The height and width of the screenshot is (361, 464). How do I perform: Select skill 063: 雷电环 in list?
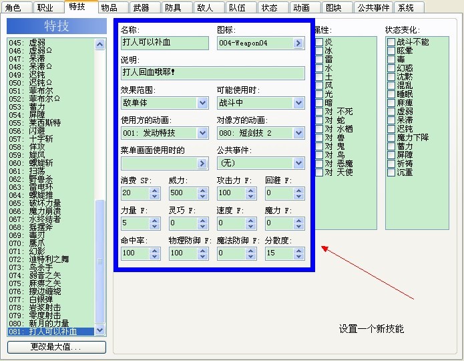(51, 187)
